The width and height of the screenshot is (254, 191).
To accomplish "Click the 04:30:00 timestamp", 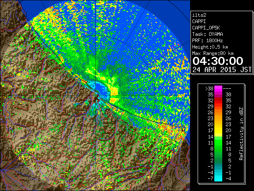I will click(218, 61).
